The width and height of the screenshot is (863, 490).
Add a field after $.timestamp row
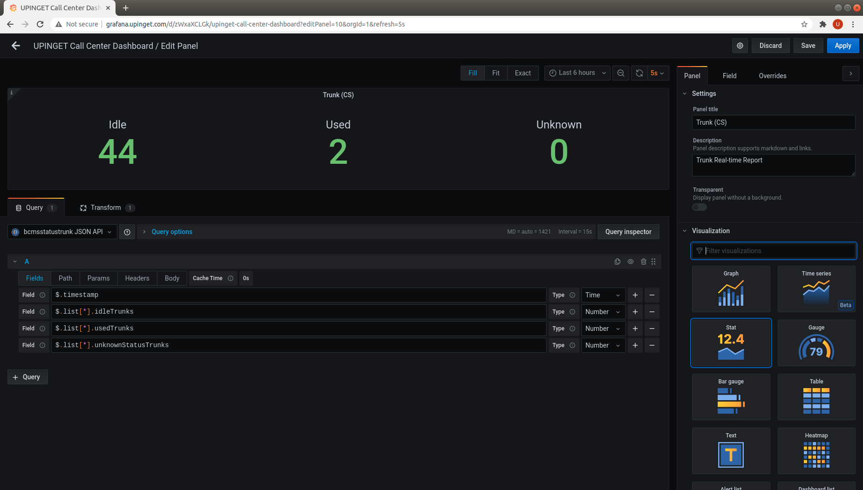[635, 295]
